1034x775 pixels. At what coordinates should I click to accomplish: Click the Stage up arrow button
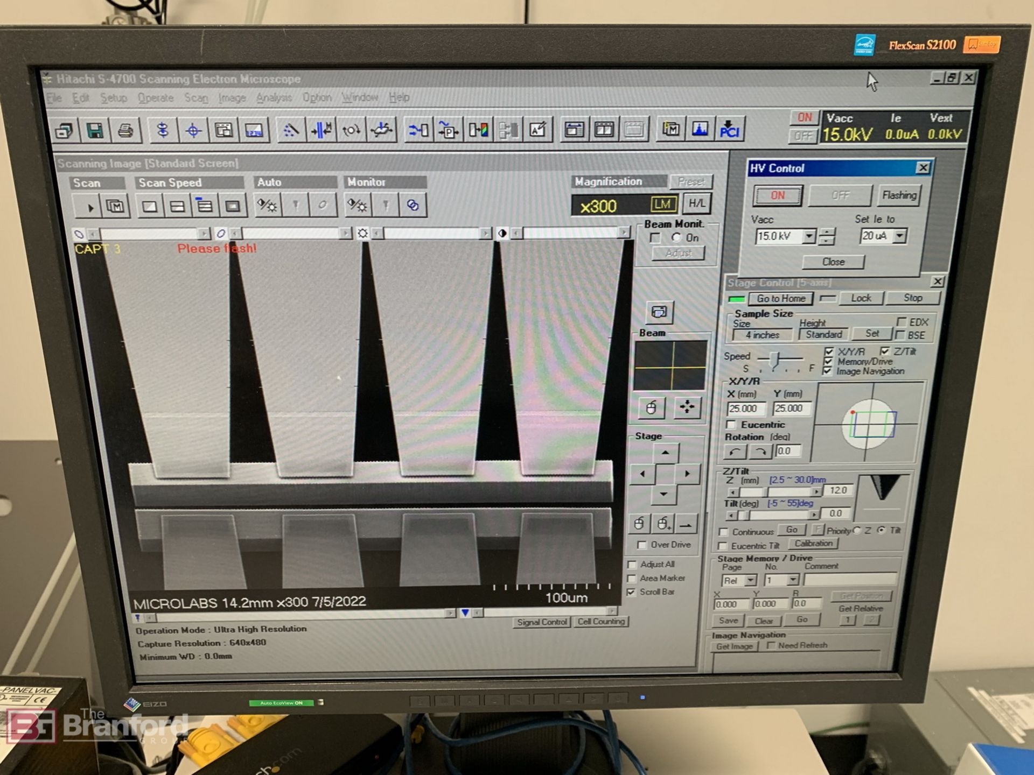tap(665, 453)
